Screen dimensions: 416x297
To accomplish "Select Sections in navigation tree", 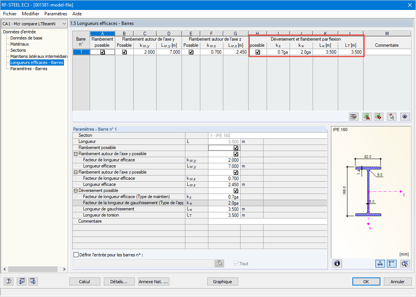I will click(18, 50).
